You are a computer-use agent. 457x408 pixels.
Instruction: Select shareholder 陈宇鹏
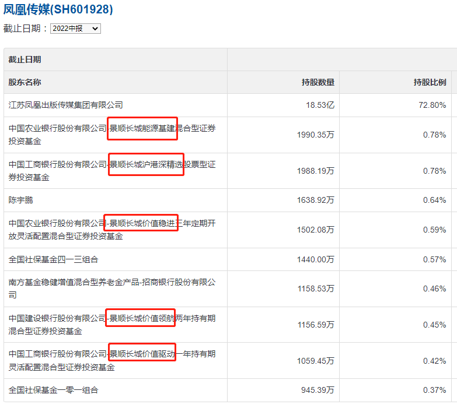click(20, 201)
